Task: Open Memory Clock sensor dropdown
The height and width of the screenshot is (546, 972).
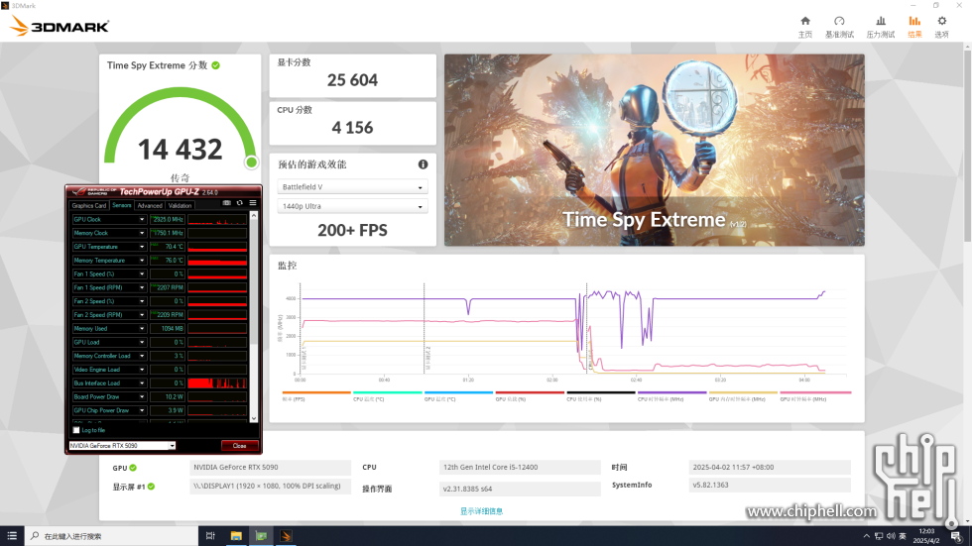Action: [141, 234]
